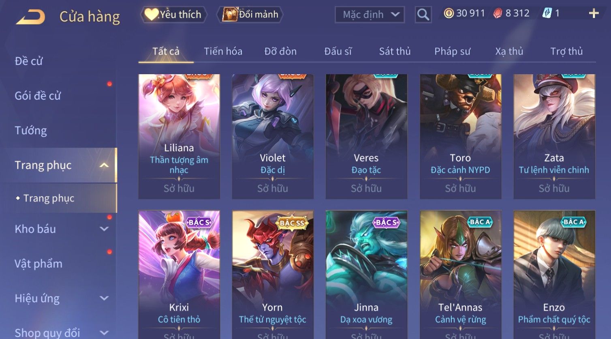Tap the plus icon to add currency
Screen dimensions: 611x339
[x=594, y=13]
